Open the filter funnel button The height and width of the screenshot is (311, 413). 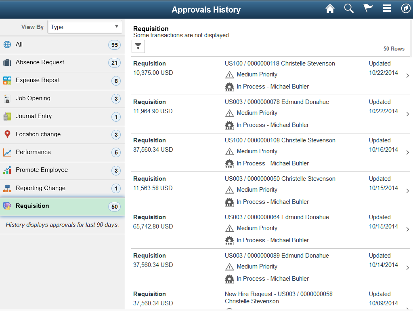coord(138,47)
